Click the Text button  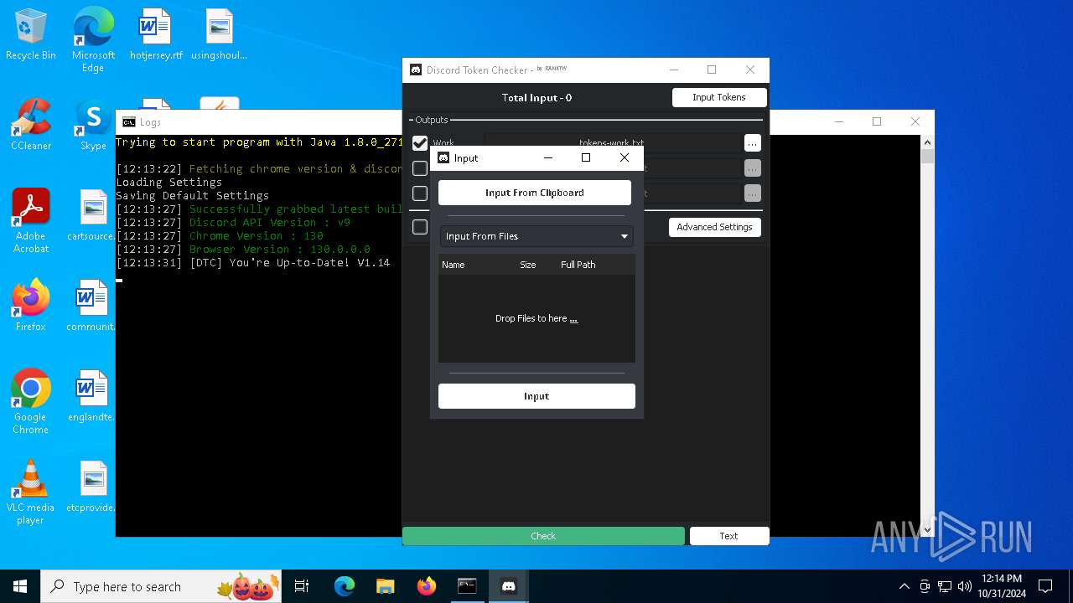coord(728,536)
